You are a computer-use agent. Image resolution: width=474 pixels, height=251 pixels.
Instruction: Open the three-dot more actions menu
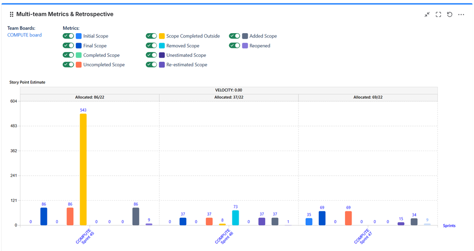(461, 15)
